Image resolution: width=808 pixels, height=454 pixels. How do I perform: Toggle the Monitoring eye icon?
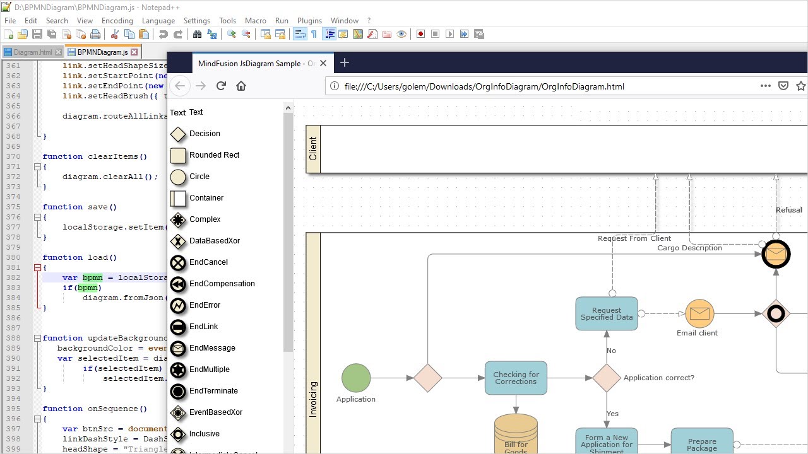tap(401, 34)
